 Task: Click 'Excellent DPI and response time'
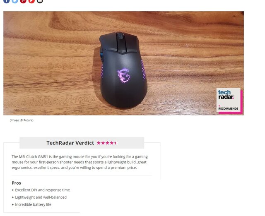pyautogui.click(x=42, y=190)
